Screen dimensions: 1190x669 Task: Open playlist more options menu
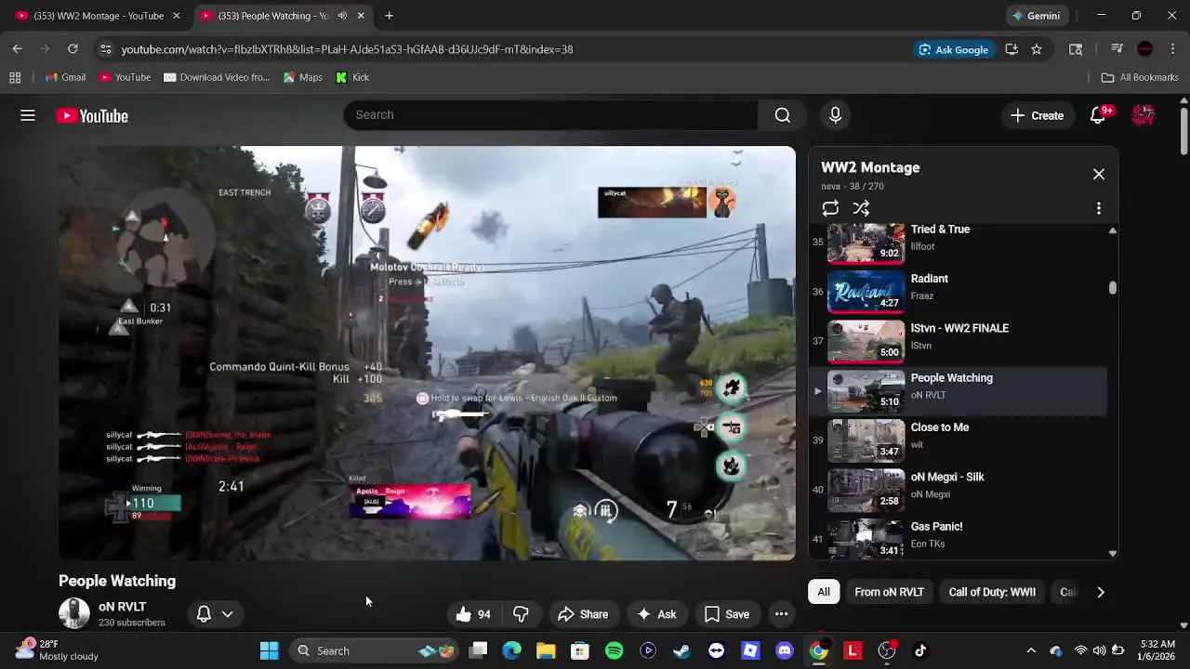point(1099,208)
